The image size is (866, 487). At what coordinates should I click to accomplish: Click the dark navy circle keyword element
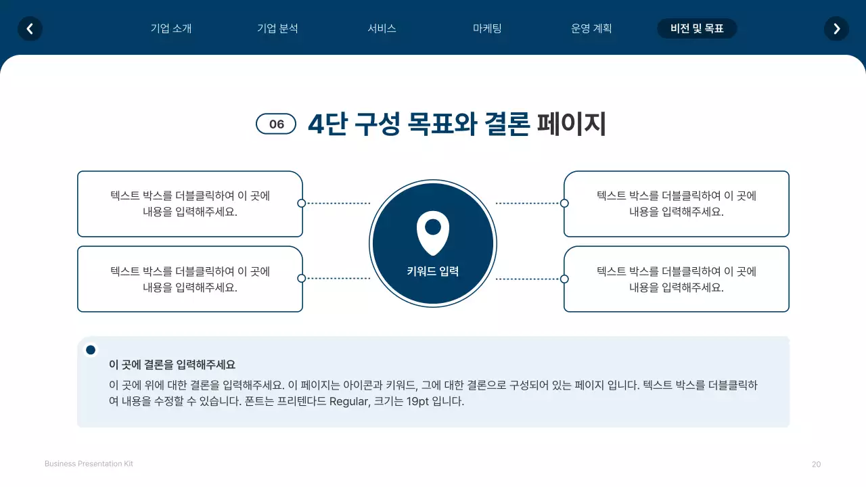[x=432, y=243]
